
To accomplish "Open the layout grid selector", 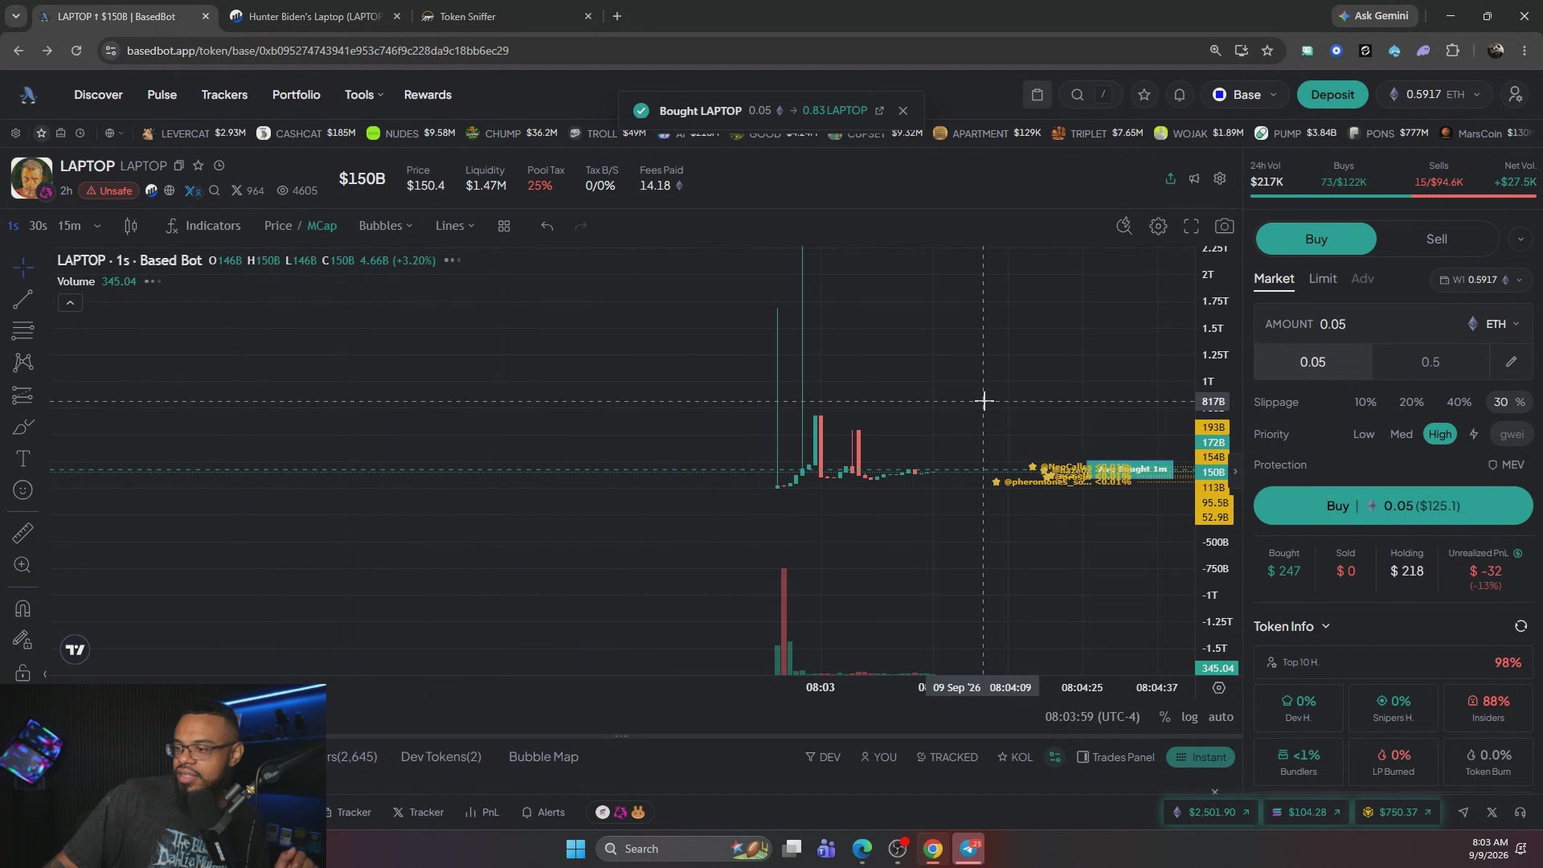I will 504,226.
